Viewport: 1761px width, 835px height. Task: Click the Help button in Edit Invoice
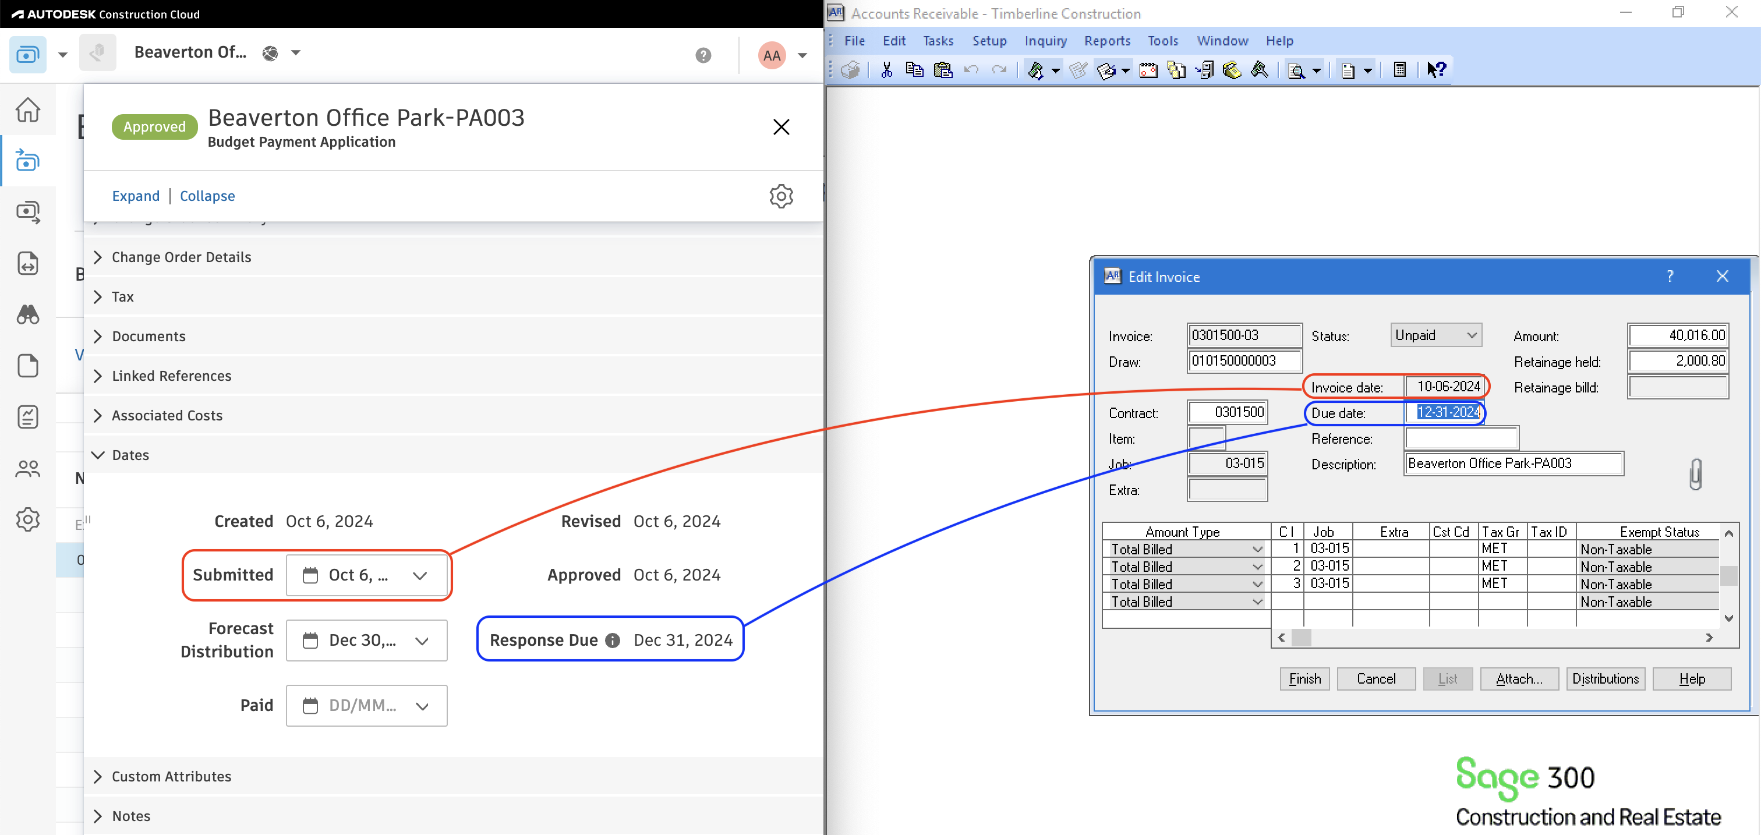point(1691,679)
